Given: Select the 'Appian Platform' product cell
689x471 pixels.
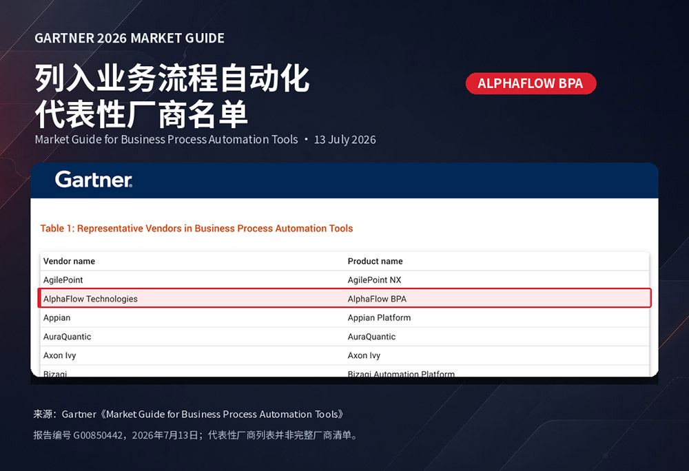Looking at the screenshot, I should pyautogui.click(x=379, y=318).
